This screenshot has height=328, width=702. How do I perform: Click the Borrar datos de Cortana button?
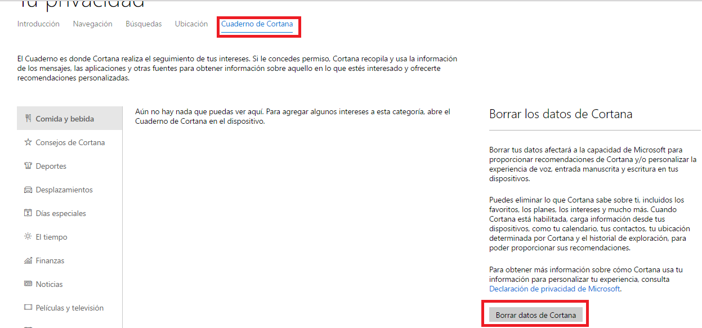pos(535,315)
